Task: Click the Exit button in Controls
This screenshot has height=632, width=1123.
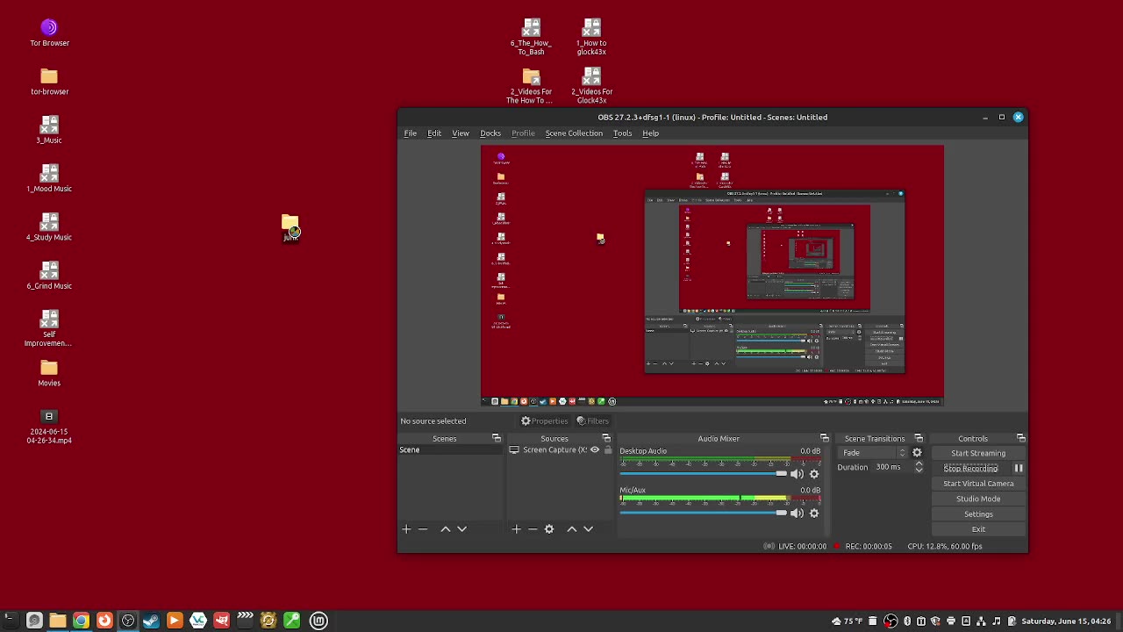Action: [978, 529]
